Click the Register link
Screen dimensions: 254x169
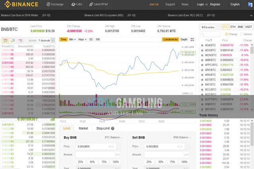(215, 4)
